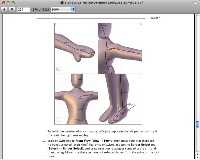Click the vertical scrollbar thumb

coord(197,124)
